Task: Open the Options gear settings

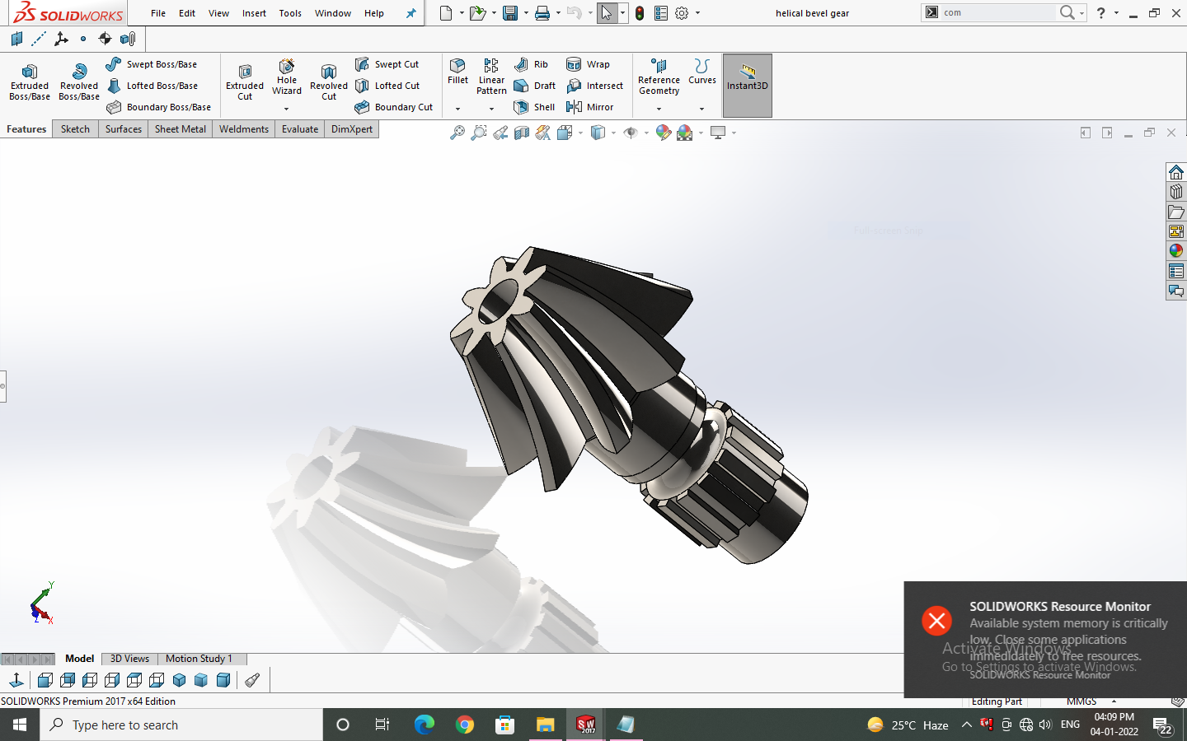Action: pos(682,13)
